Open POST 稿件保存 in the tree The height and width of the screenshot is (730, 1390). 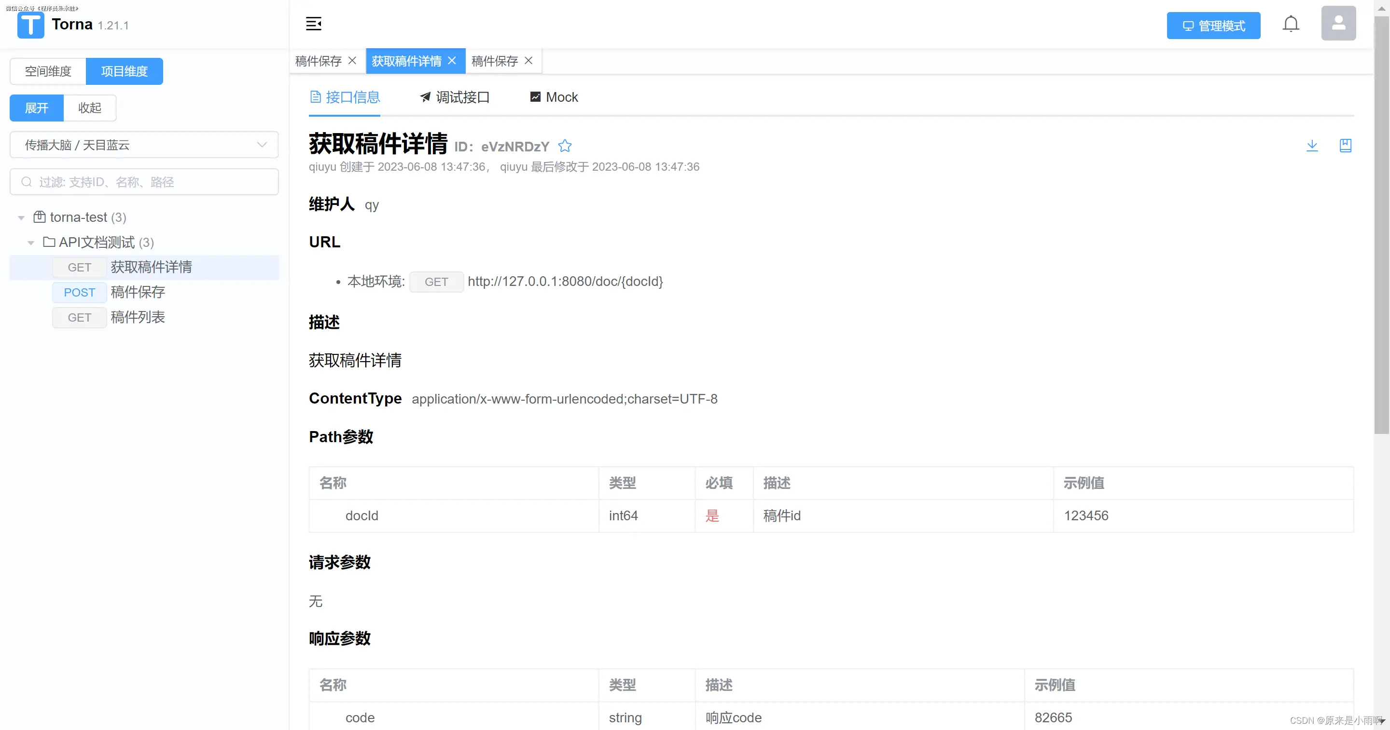137,292
